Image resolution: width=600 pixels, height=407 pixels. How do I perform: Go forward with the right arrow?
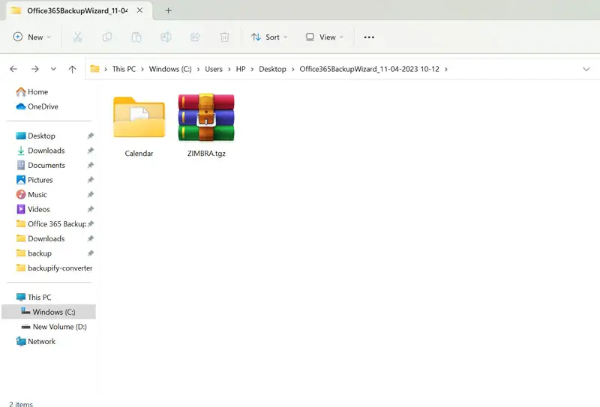pyautogui.click(x=34, y=69)
